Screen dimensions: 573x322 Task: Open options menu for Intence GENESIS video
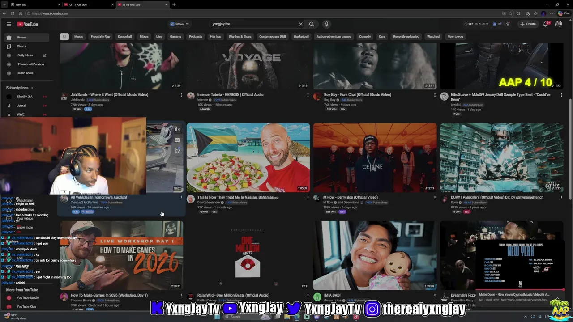[x=308, y=95]
